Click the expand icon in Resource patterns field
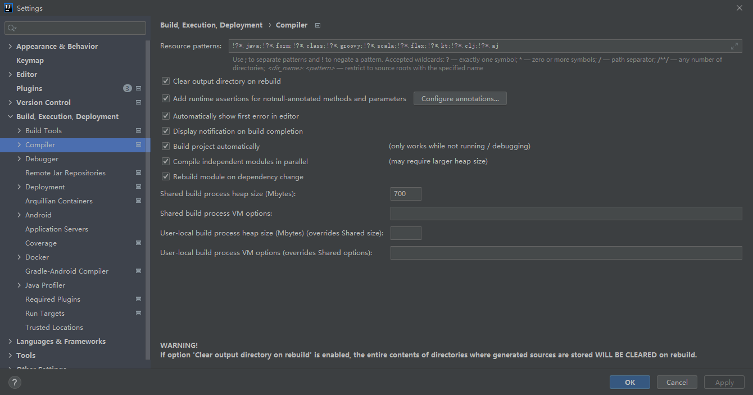This screenshot has width=753, height=395. coord(734,46)
